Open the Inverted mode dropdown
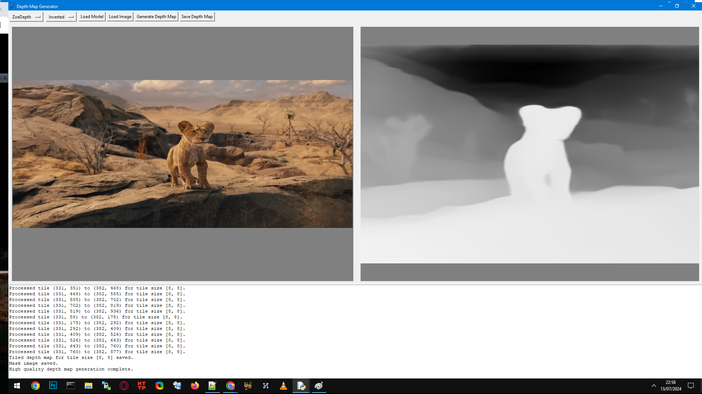702x394 pixels. [61, 17]
